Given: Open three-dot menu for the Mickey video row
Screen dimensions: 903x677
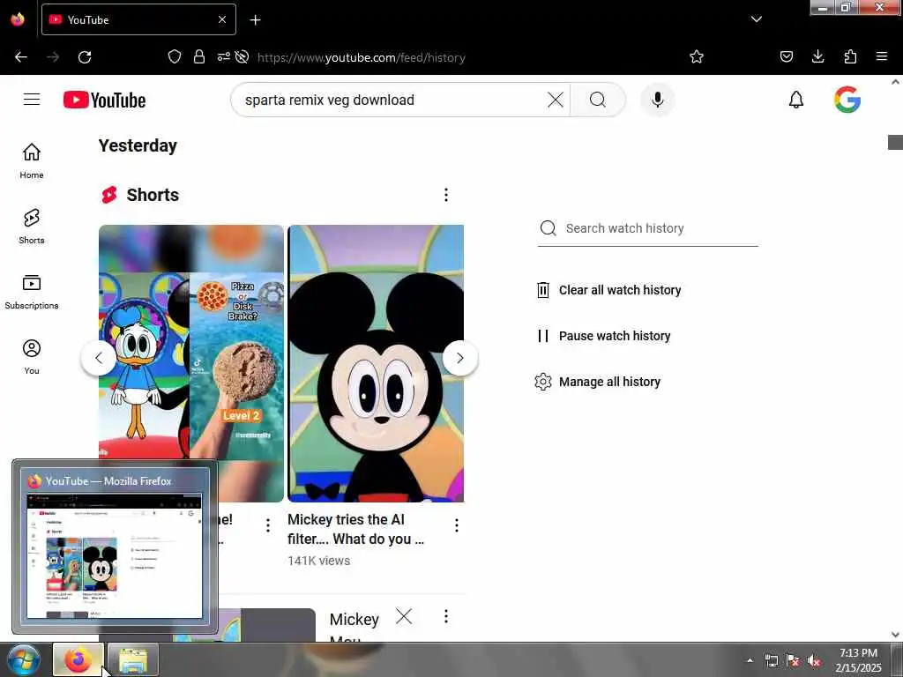Looking at the screenshot, I should (x=445, y=616).
